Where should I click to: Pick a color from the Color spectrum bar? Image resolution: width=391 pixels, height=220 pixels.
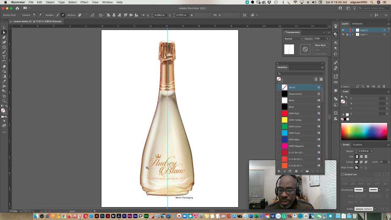point(364,131)
